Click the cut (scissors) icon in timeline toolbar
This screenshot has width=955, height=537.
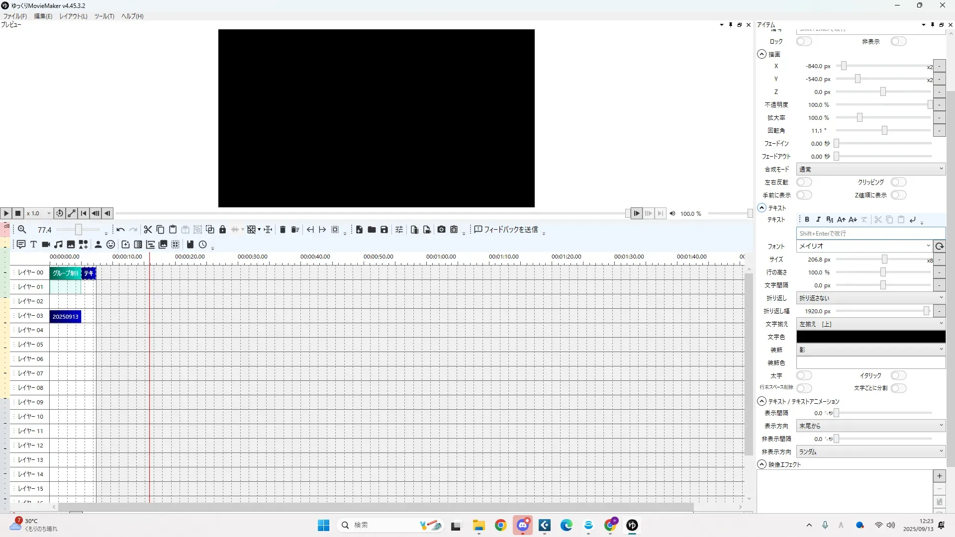(x=148, y=230)
